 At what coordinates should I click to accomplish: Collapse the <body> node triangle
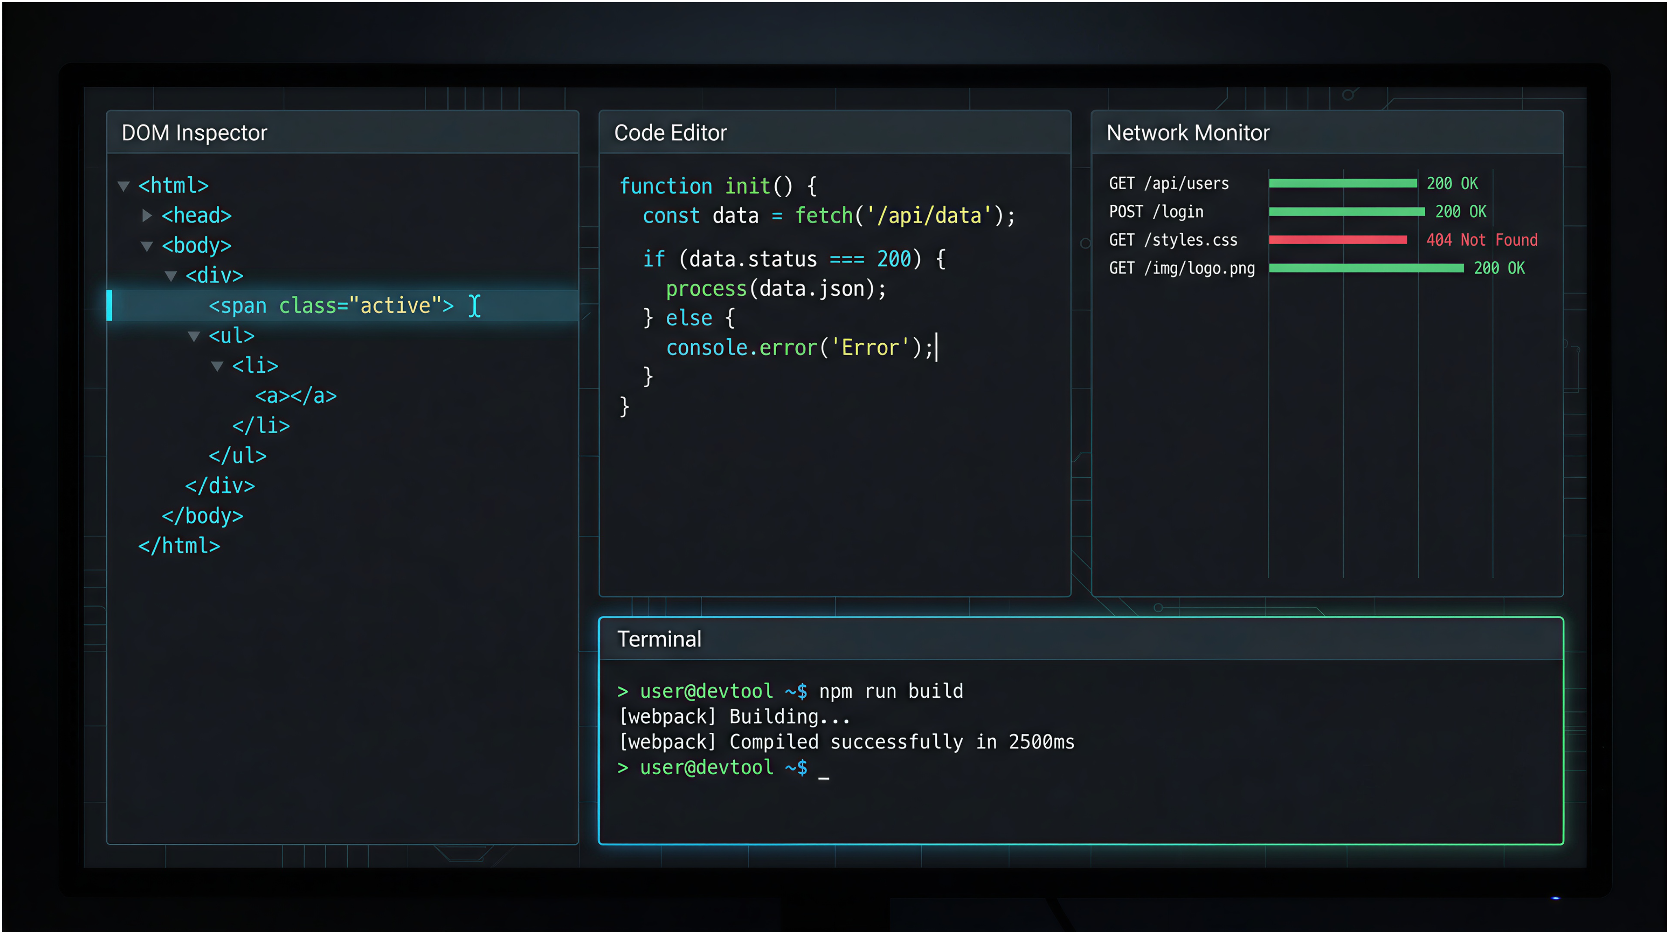tap(147, 247)
